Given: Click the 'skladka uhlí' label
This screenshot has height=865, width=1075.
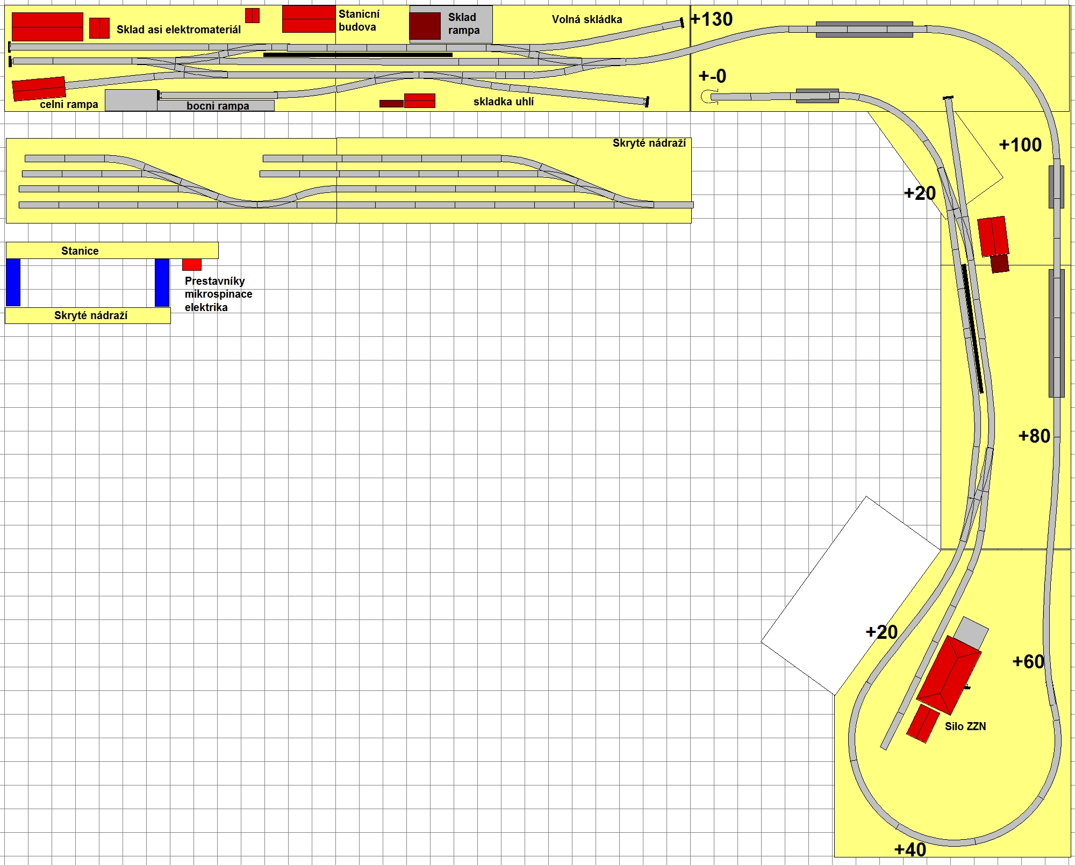Looking at the screenshot, I should tap(503, 102).
